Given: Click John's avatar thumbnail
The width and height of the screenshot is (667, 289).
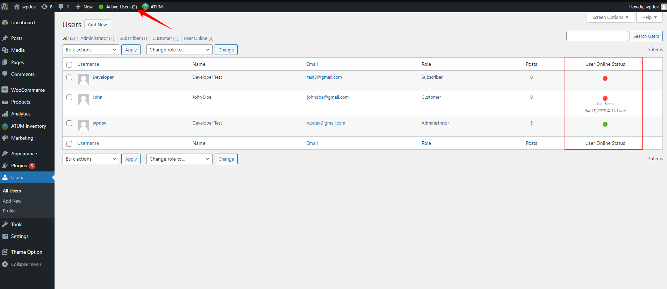Looking at the screenshot, I should [x=84, y=99].
